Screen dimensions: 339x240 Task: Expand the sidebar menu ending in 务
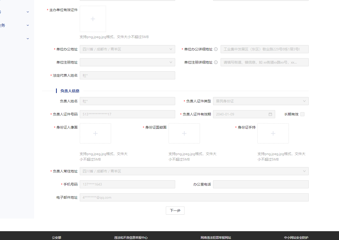point(28,25)
